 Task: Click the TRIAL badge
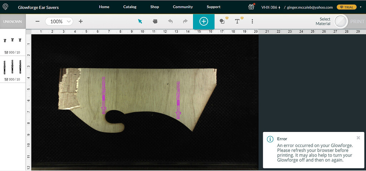347,7
